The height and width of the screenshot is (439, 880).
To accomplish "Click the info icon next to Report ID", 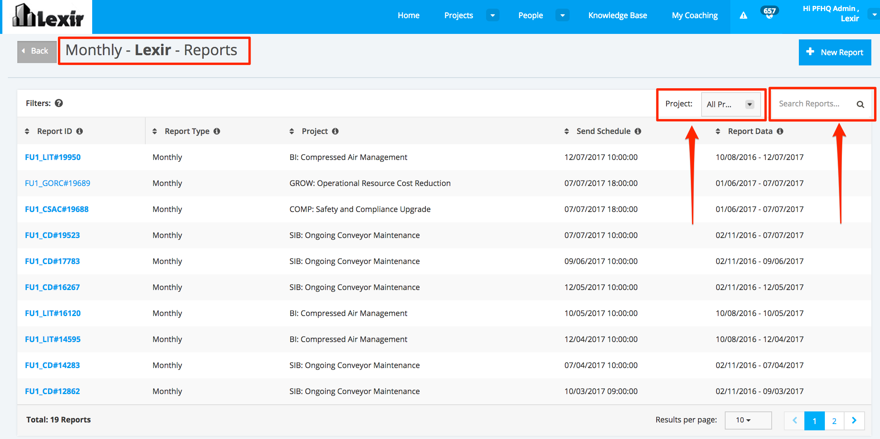I will click(80, 131).
